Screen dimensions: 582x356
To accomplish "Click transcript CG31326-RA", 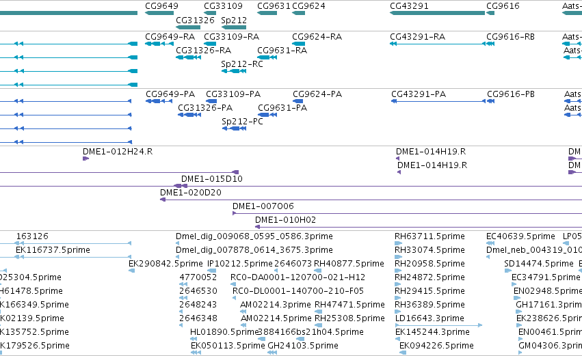I will point(203,50).
